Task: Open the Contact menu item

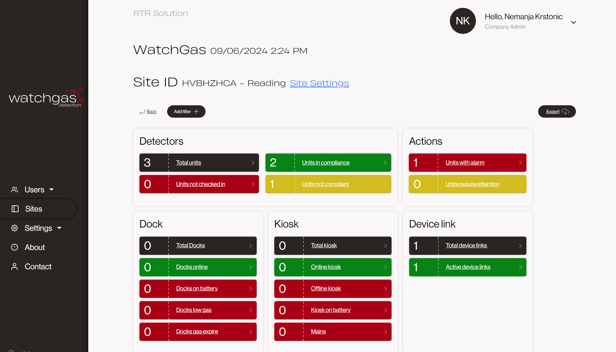Action: click(38, 267)
